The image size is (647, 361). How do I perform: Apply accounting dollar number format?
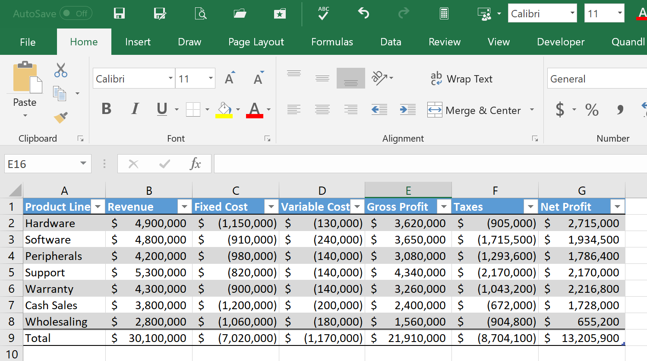(x=560, y=110)
